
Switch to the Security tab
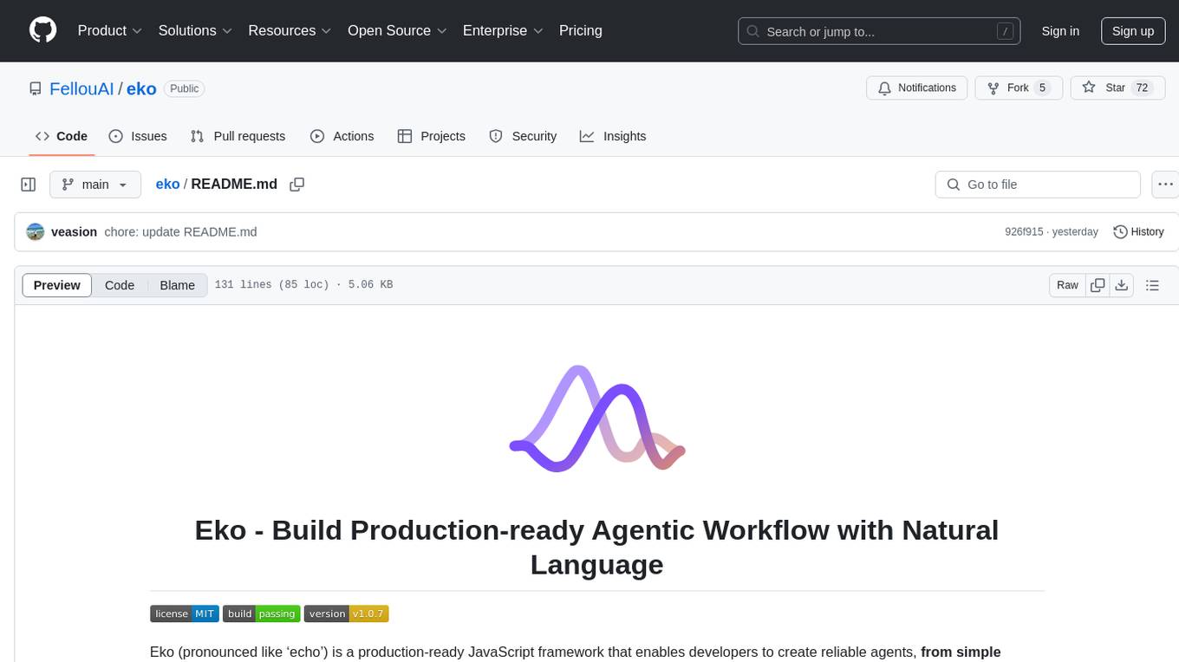point(523,136)
